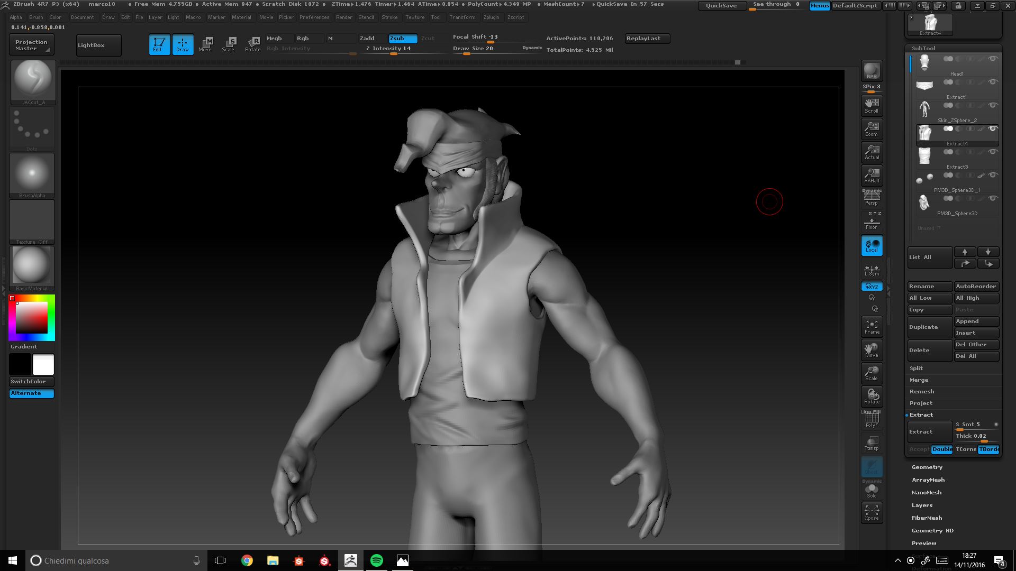1016x571 pixels.
Task: Click the BPR render icon
Action: [x=872, y=71]
